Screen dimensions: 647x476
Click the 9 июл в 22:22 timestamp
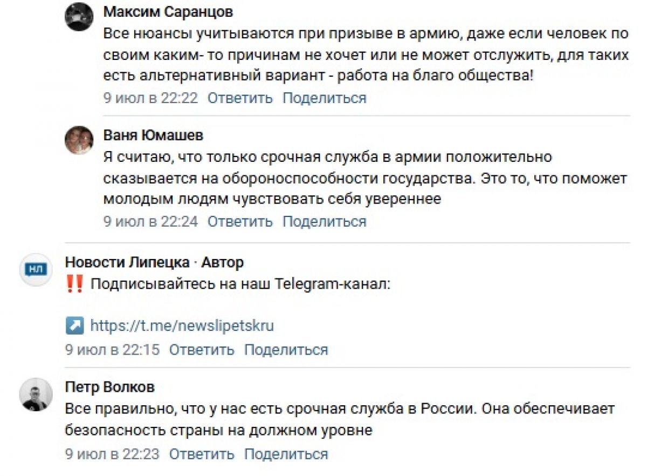(151, 98)
